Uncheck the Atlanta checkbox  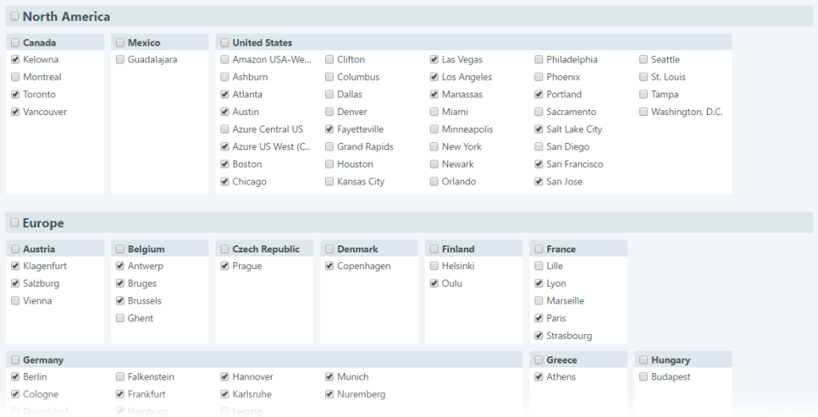click(x=224, y=94)
